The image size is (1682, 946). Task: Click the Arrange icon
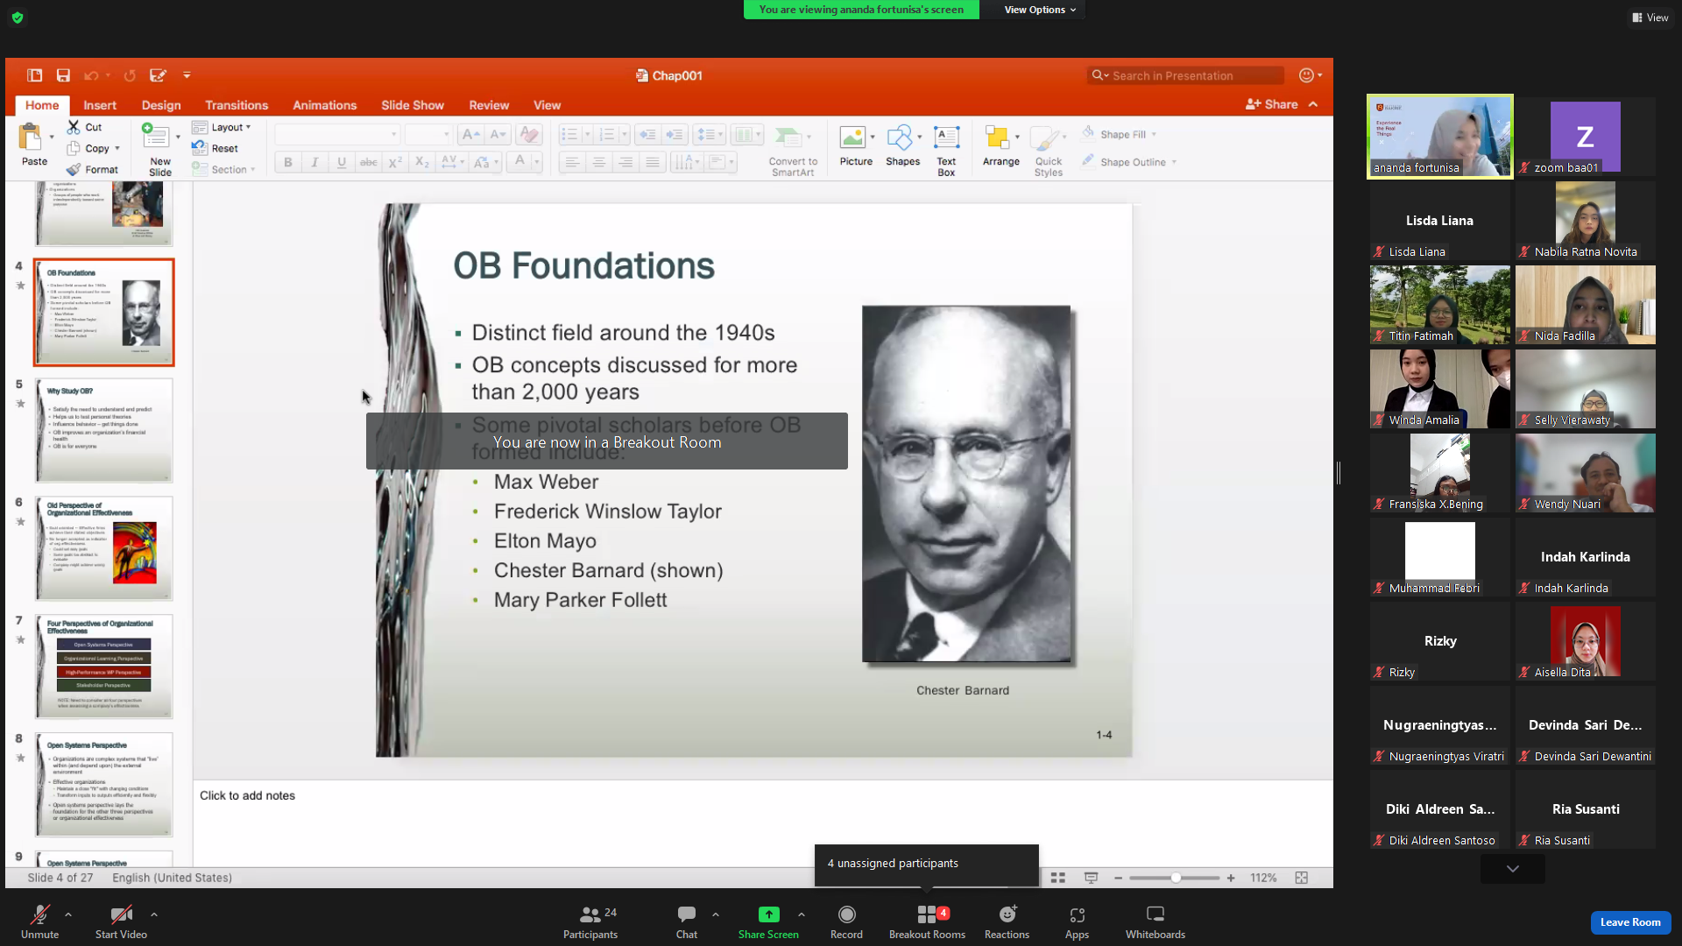[x=997, y=138]
